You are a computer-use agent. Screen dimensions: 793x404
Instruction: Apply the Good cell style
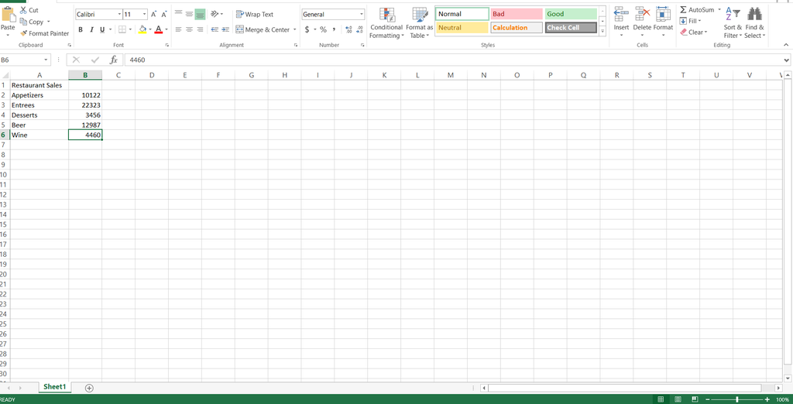tap(571, 14)
